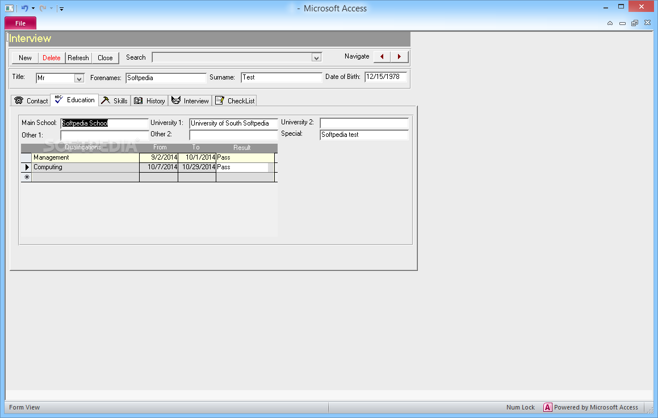658x418 pixels.
Task: Click the Access application icon at top left
Action: pos(9,8)
